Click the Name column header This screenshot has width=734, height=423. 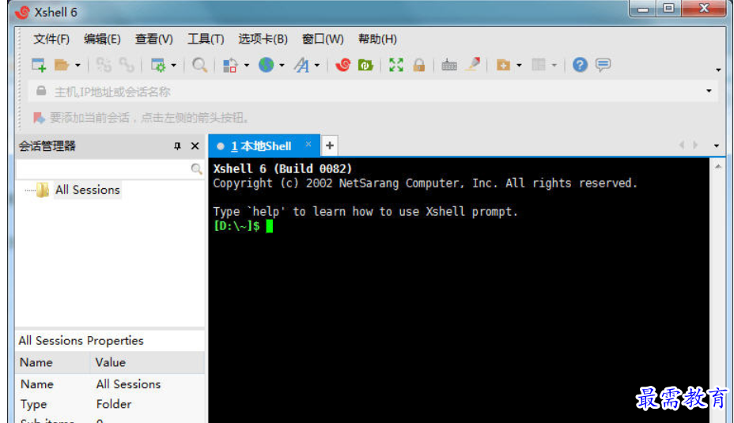coord(52,362)
